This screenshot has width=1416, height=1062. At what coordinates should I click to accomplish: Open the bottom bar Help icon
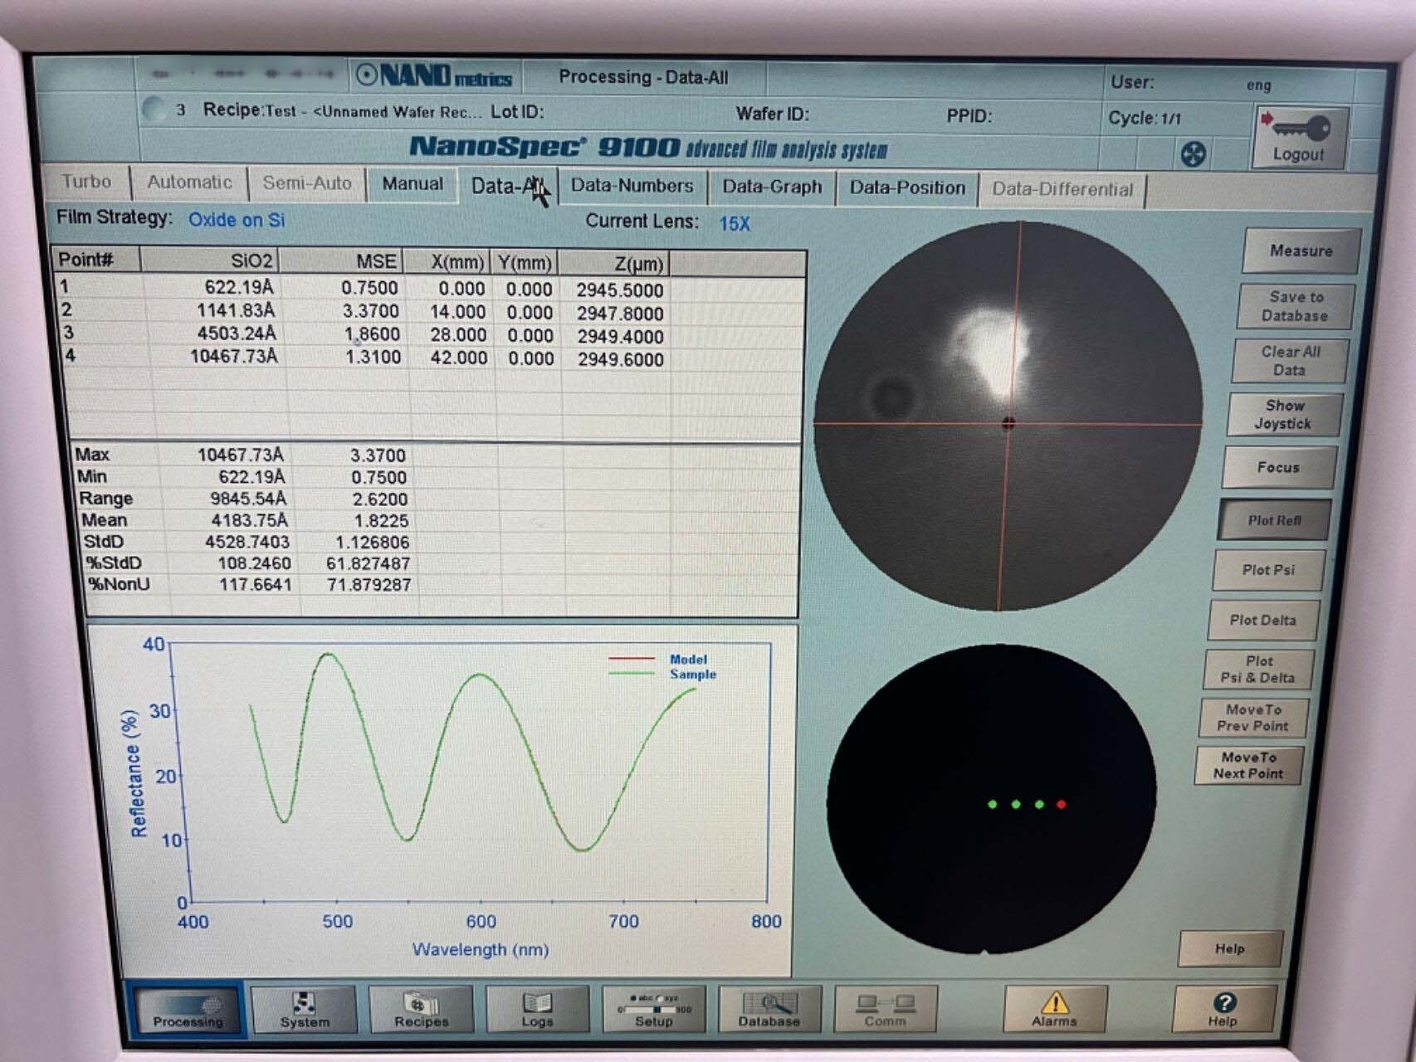tap(1223, 1009)
